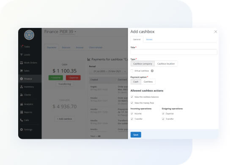Click the Transfering button under Cash
Viewport: 233px width, 165px height.
coord(65,84)
